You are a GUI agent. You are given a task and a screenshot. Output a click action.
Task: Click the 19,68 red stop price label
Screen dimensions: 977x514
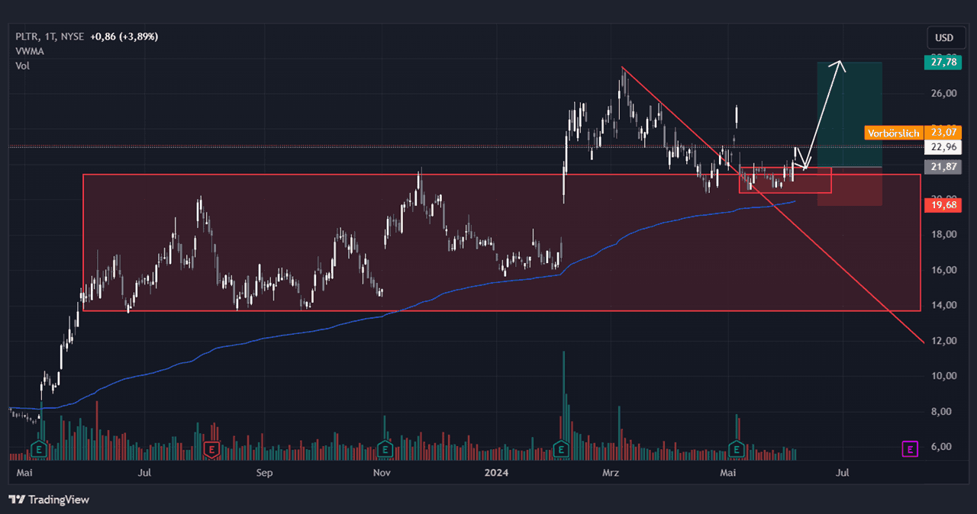point(944,204)
